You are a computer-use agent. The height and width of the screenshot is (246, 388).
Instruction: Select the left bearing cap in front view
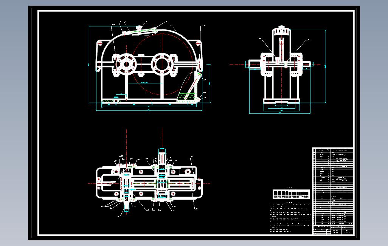click(x=126, y=64)
